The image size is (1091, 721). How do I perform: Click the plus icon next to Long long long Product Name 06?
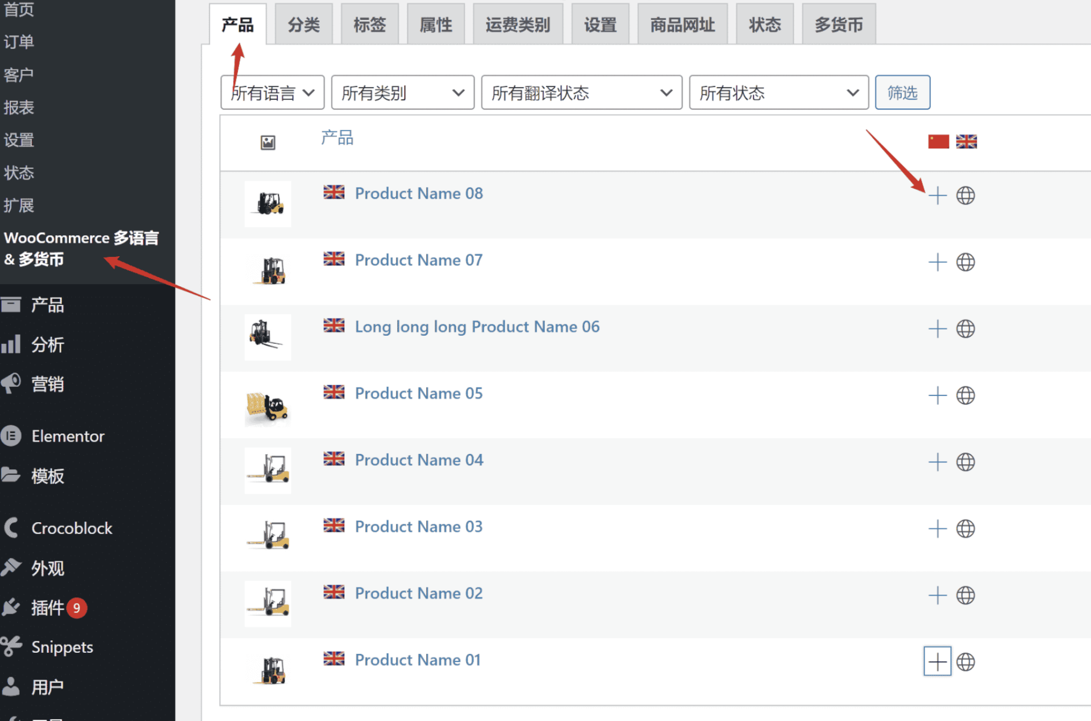click(x=938, y=328)
